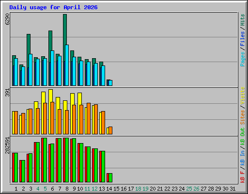This screenshot has width=248, height=194.
Task: Click the "Files" legend label
Action: point(243,39)
